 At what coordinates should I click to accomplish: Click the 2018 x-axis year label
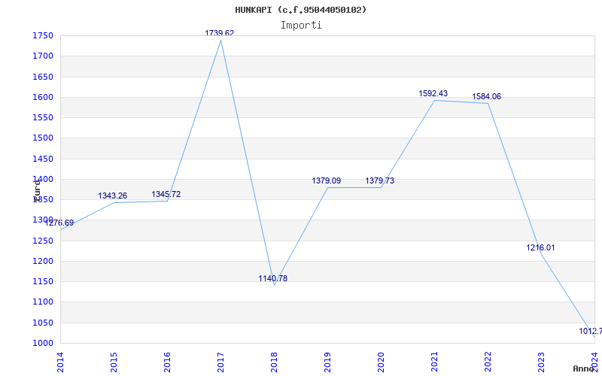(x=274, y=362)
